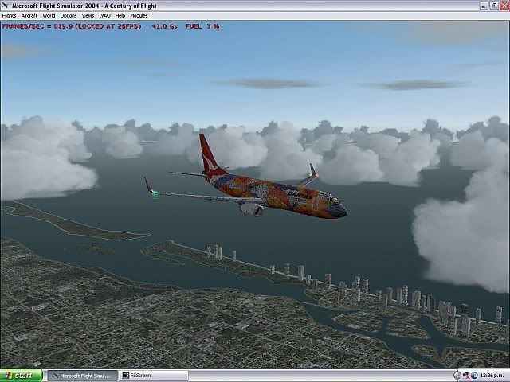Open the Modules menu
This screenshot has width=510, height=382.
coord(139,15)
